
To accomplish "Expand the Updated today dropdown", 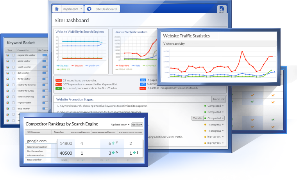I will [121, 124].
